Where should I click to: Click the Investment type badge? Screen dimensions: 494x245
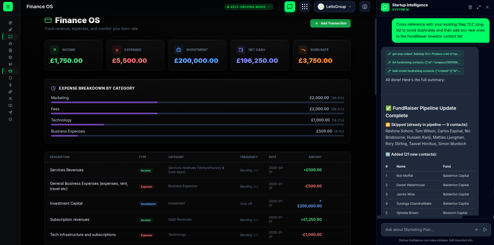[148, 204]
